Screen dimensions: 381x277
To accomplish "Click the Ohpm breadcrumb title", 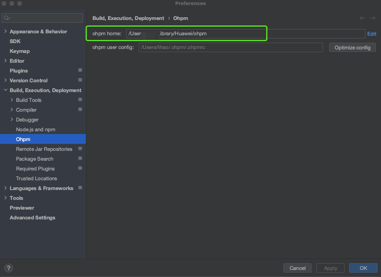I will 180,18.
